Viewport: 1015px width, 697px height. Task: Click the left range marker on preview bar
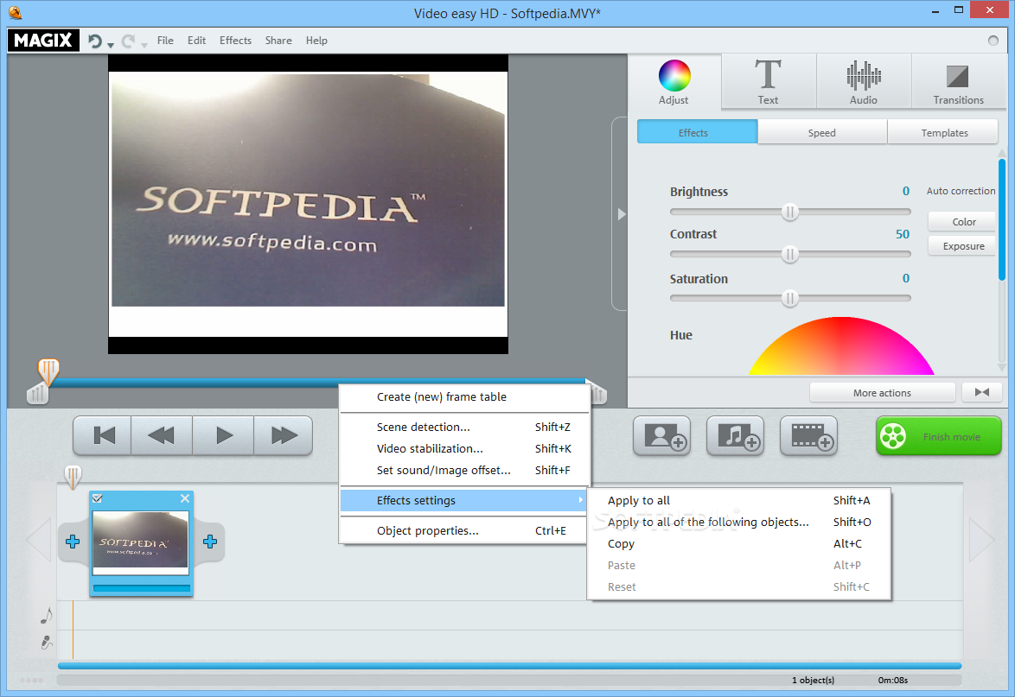point(37,392)
